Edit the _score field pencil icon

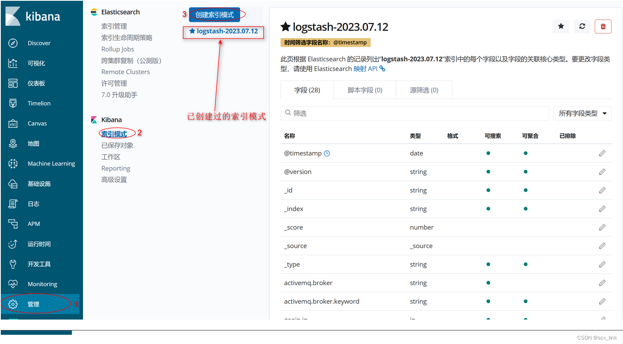602,227
